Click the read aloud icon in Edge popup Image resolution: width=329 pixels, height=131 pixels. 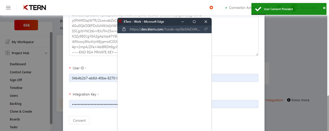click(206, 29)
